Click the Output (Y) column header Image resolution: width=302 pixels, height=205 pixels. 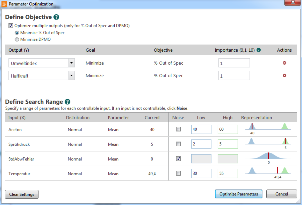19,50
